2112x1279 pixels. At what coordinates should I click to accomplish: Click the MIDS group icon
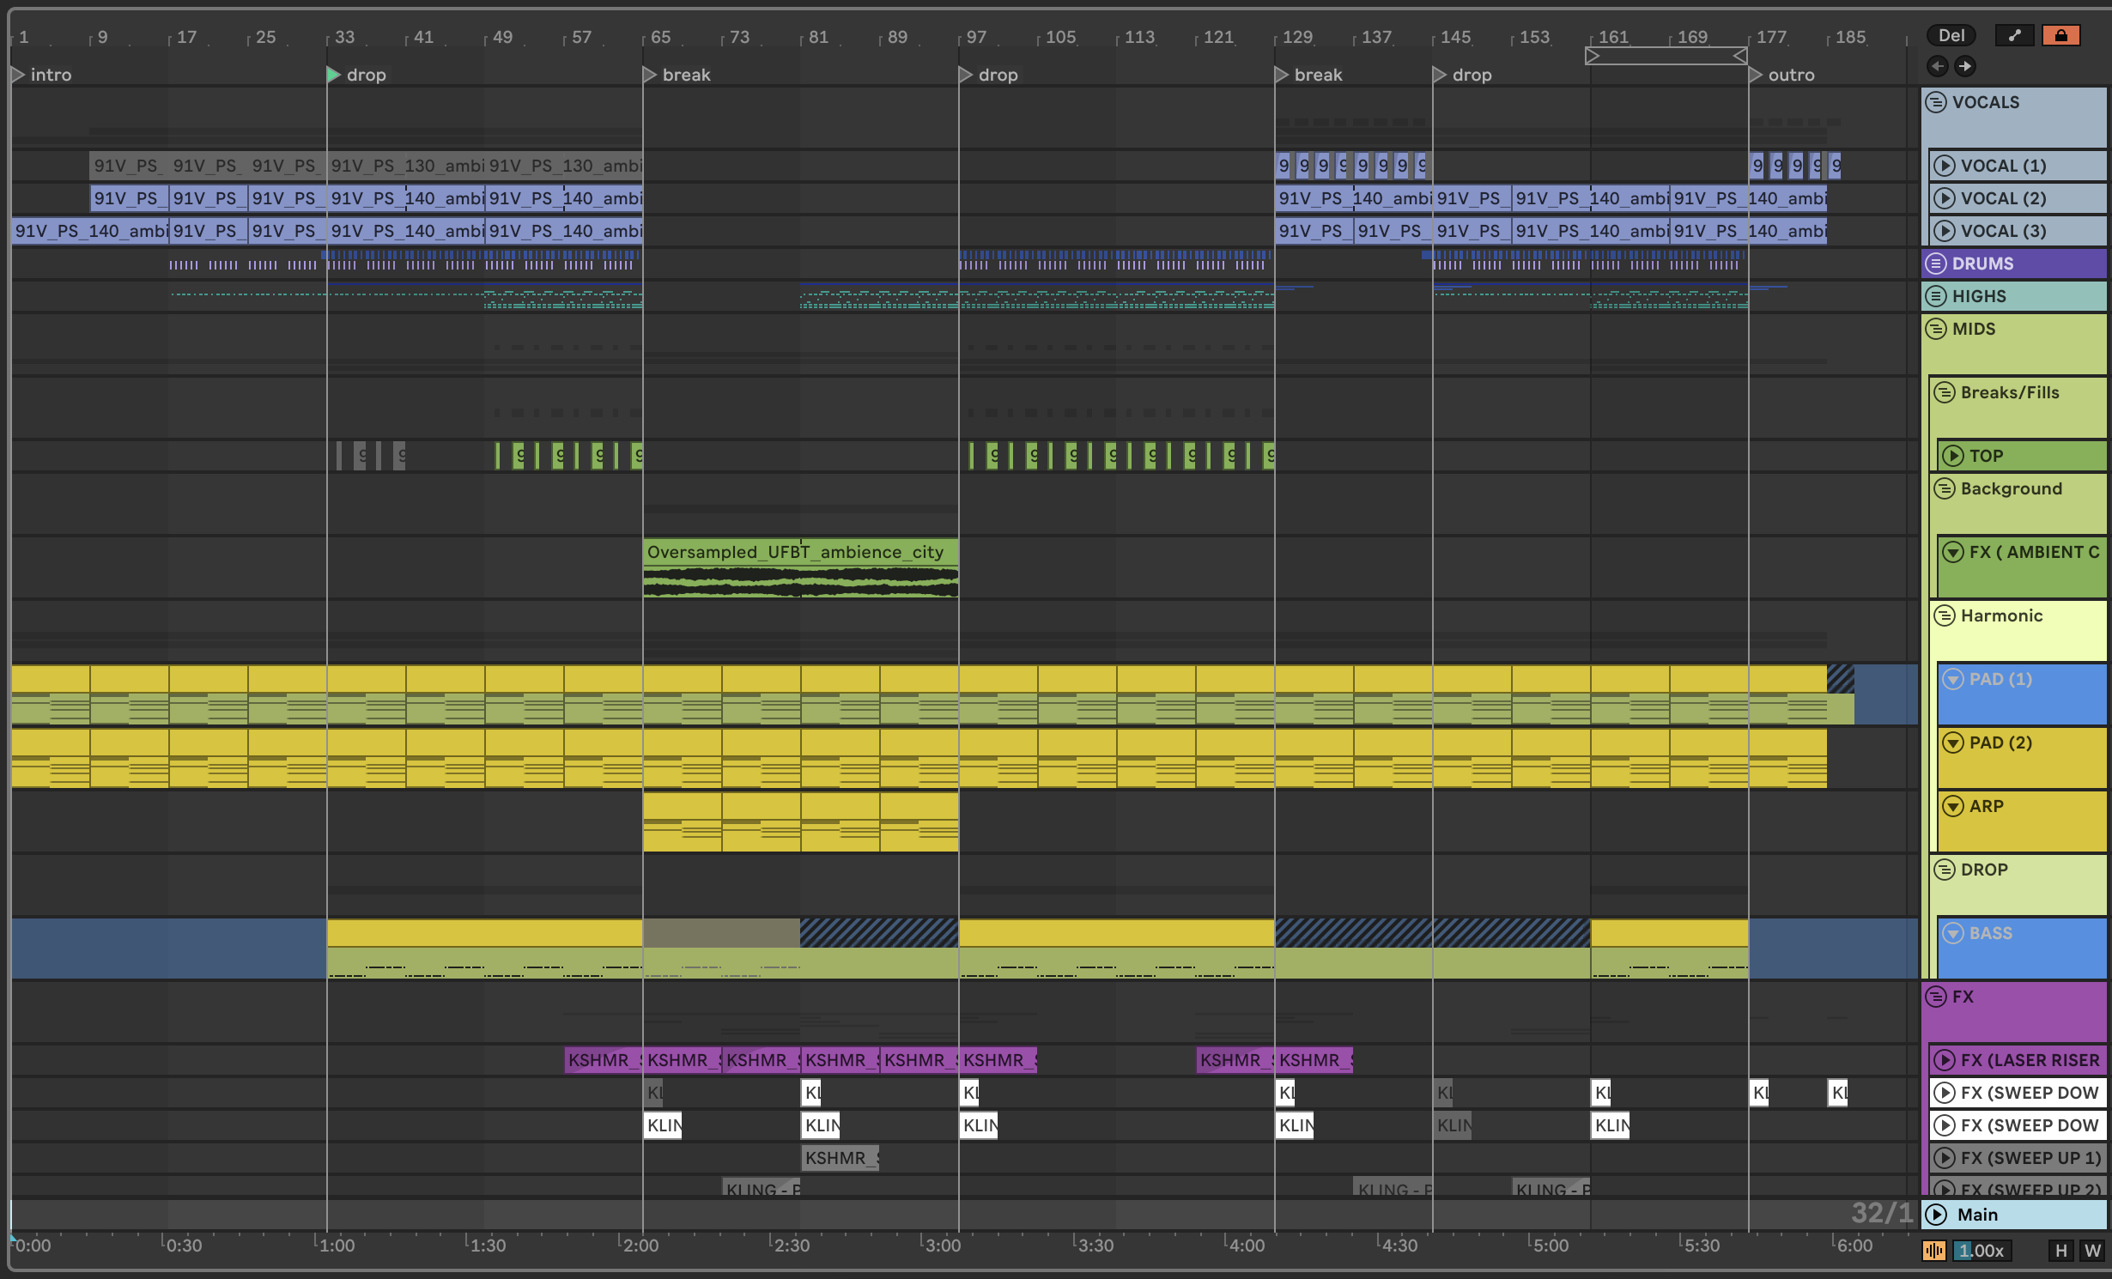pyautogui.click(x=1937, y=329)
